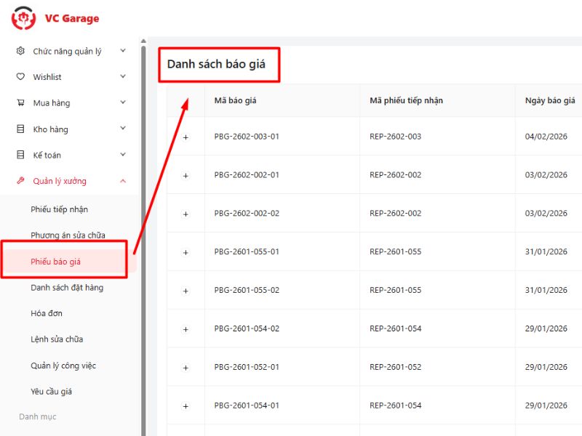
Task: Expand quote row PBG-2601-055-01 details
Action: 186,252
